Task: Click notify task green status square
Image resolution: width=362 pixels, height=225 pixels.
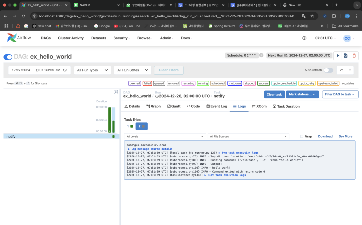Action: pyautogui.click(x=114, y=137)
